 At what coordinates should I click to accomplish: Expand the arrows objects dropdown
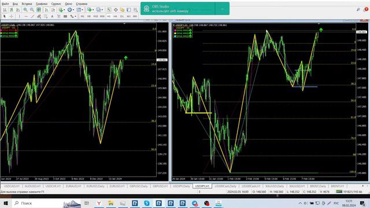click(76, 16)
